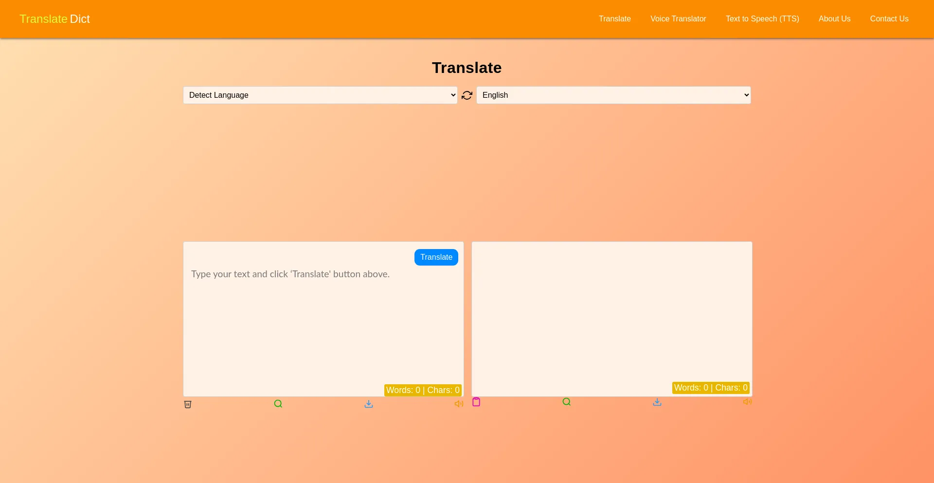Viewport: 934px width, 483px height.
Task: Expand the English target language dropdown
Action: tap(613, 95)
